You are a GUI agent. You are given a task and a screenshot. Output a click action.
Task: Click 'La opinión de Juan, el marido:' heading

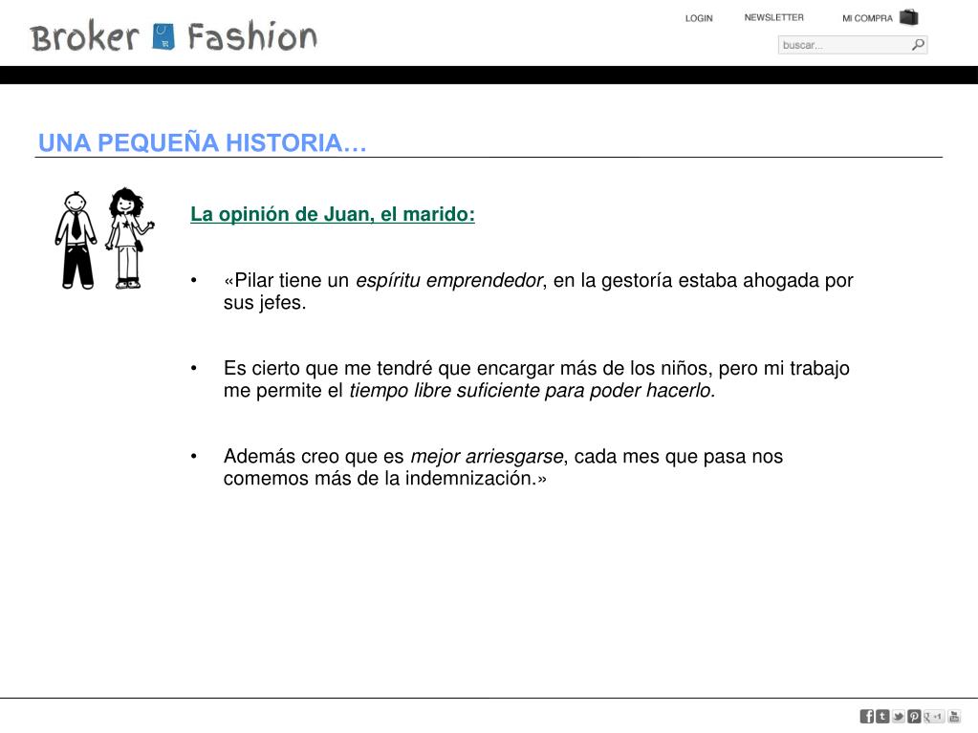click(x=333, y=214)
